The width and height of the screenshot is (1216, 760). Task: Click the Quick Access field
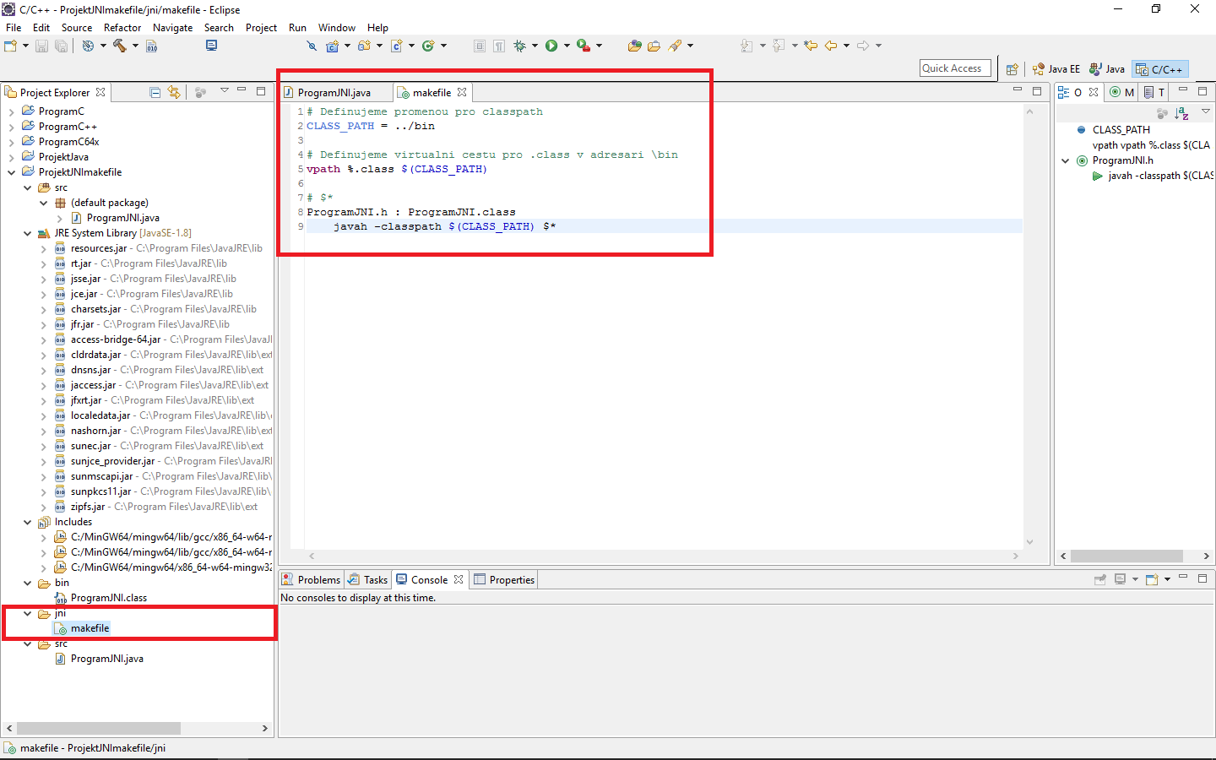pos(954,68)
